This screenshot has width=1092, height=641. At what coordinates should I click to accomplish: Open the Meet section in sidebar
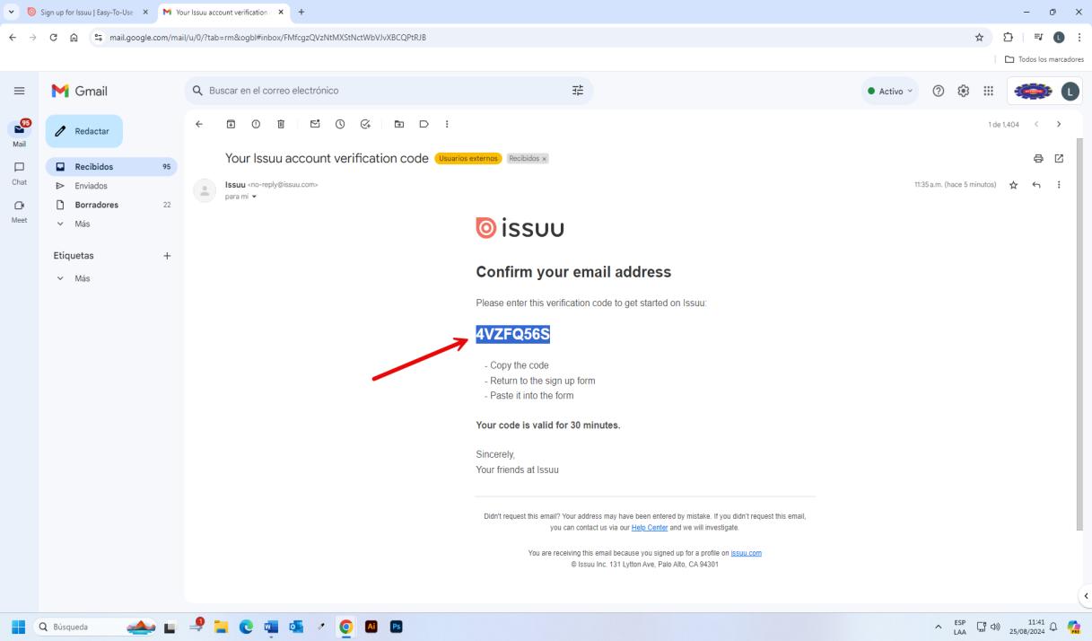19,210
